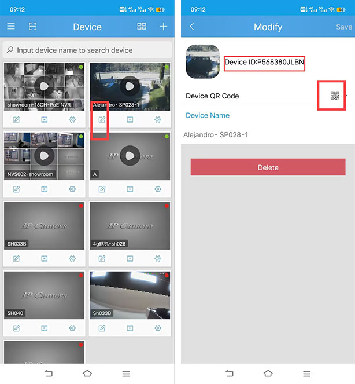
Task: Tap Android recents button on left phone
Action: coord(126,374)
